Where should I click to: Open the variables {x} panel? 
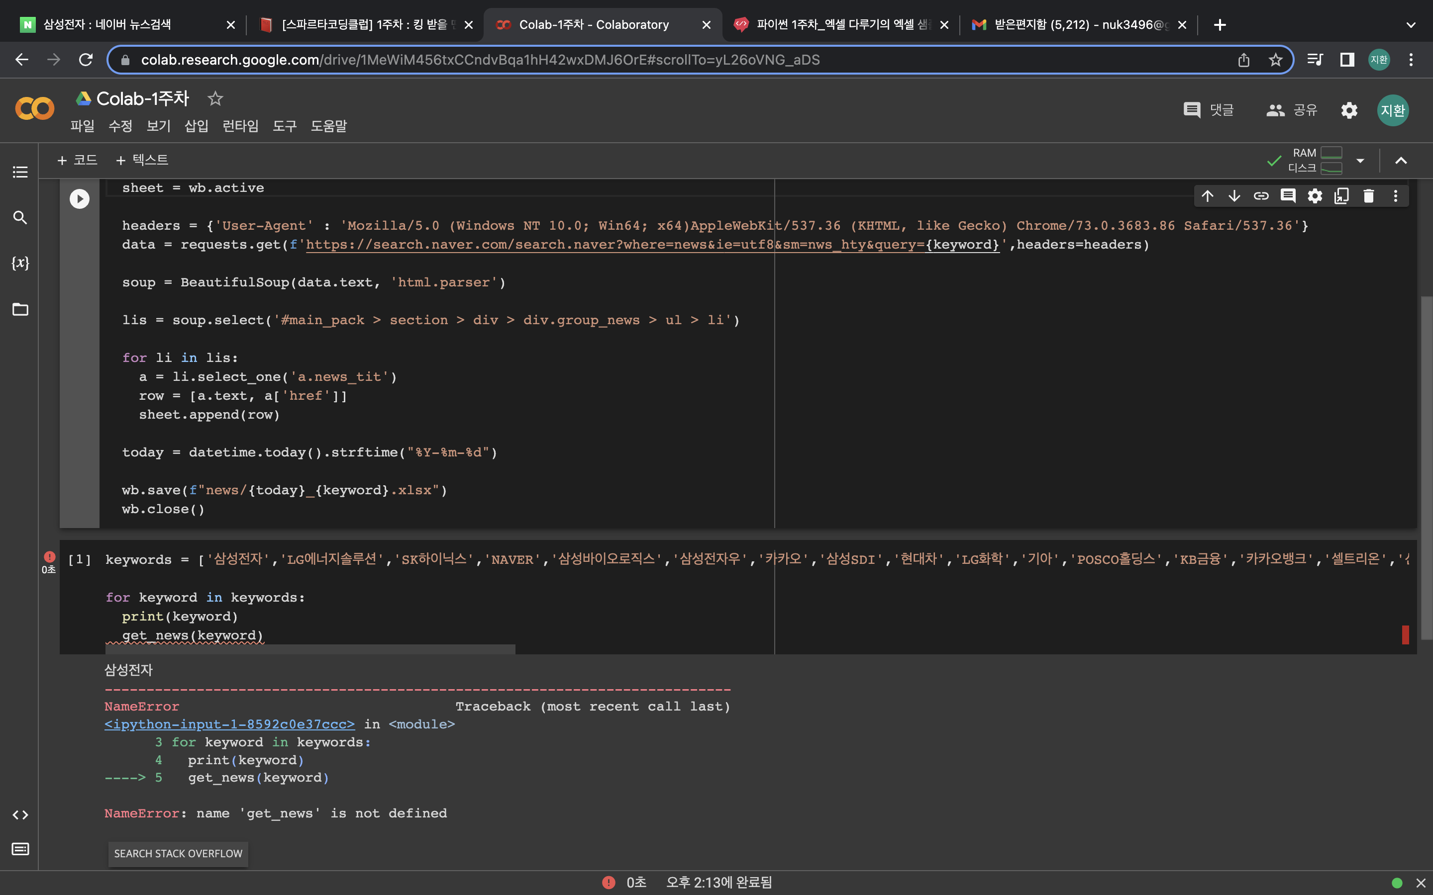pos(20,263)
